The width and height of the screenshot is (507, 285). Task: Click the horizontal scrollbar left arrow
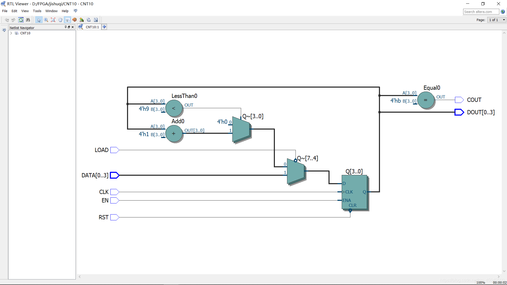point(80,277)
